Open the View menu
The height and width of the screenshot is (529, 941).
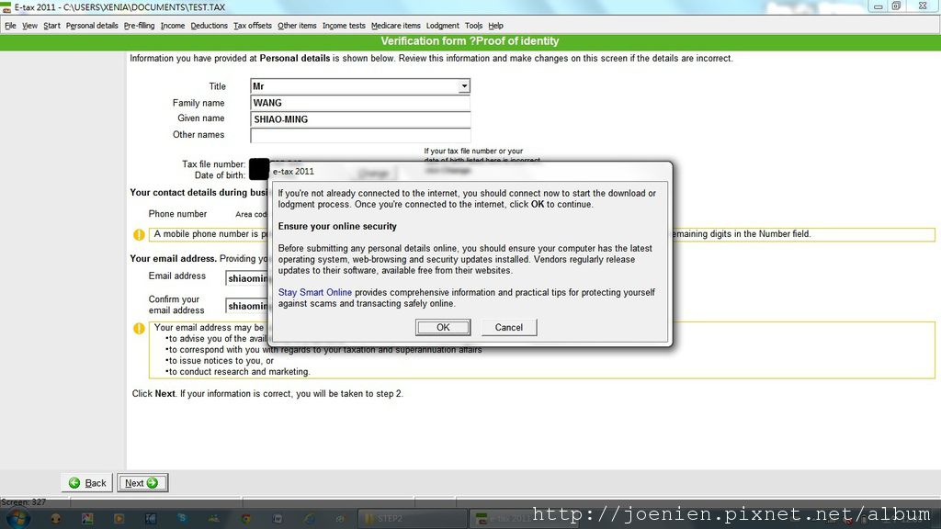tap(29, 26)
